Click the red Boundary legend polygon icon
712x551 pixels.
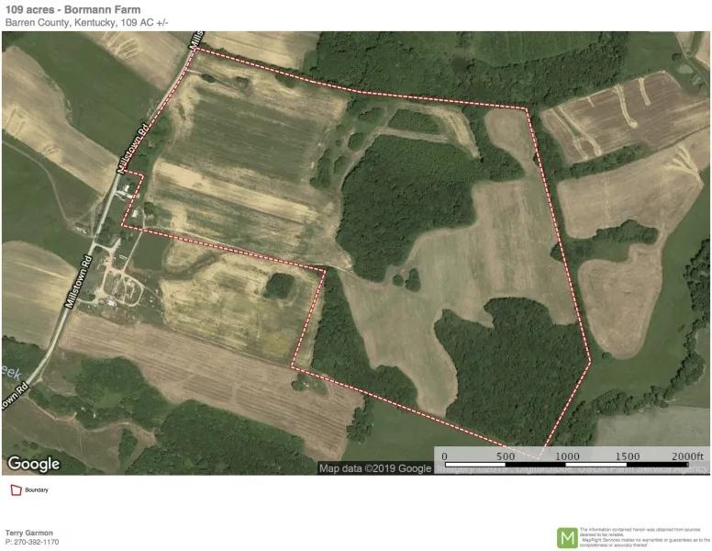(17, 490)
